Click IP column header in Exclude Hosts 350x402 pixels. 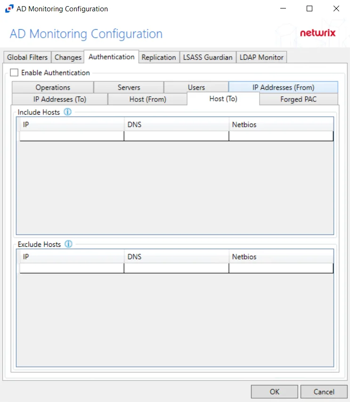click(72, 257)
